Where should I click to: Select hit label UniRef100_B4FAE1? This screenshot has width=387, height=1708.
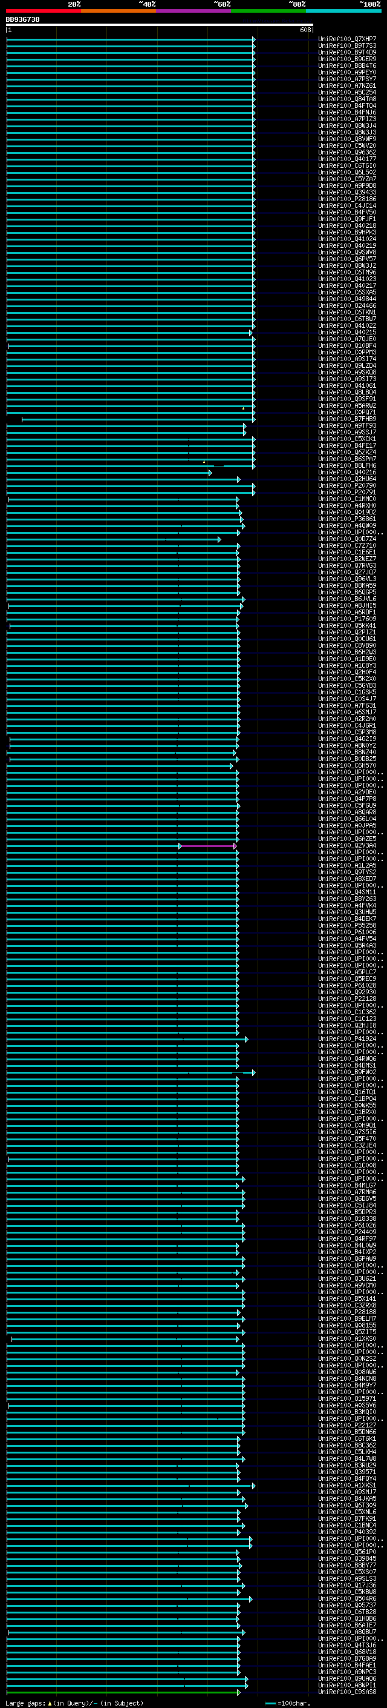click(x=346, y=1666)
